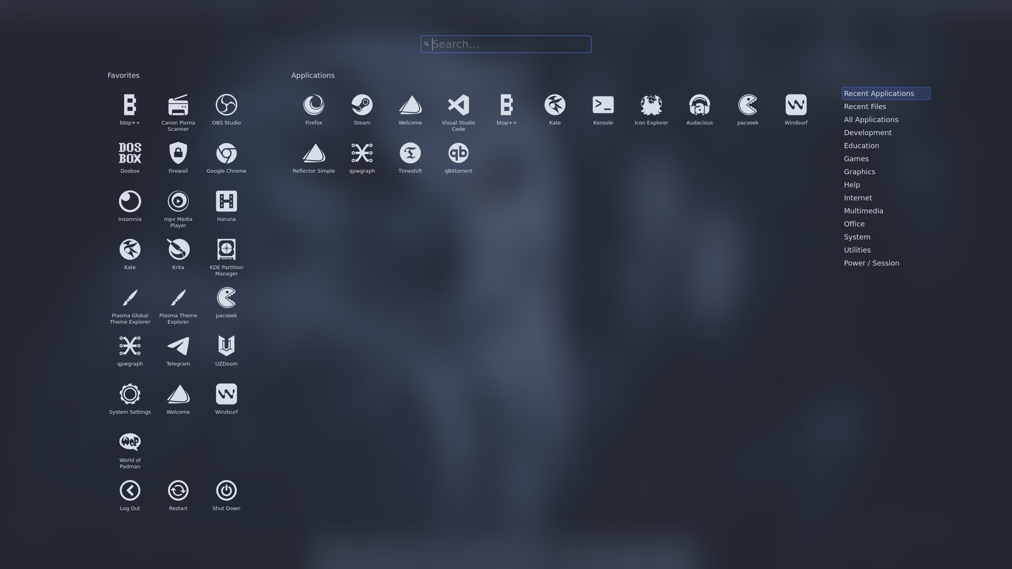Screen dimensions: 1012x569
Task: Select All Applications category
Action: [871, 120]
